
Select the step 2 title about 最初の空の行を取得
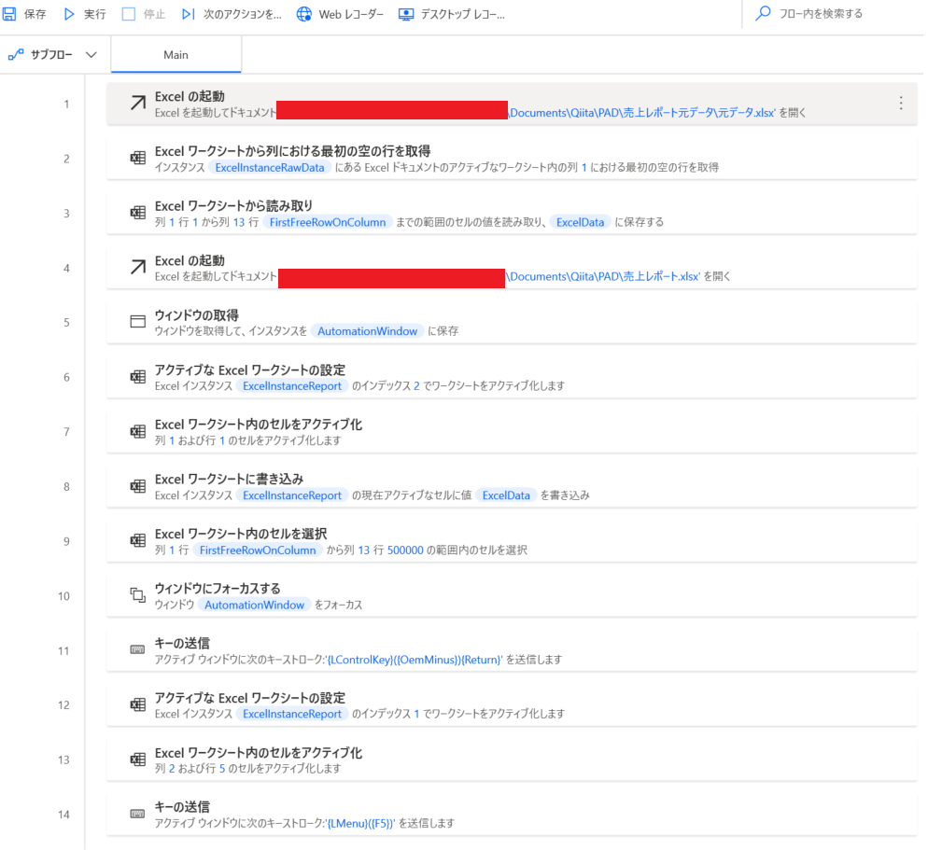pos(292,151)
